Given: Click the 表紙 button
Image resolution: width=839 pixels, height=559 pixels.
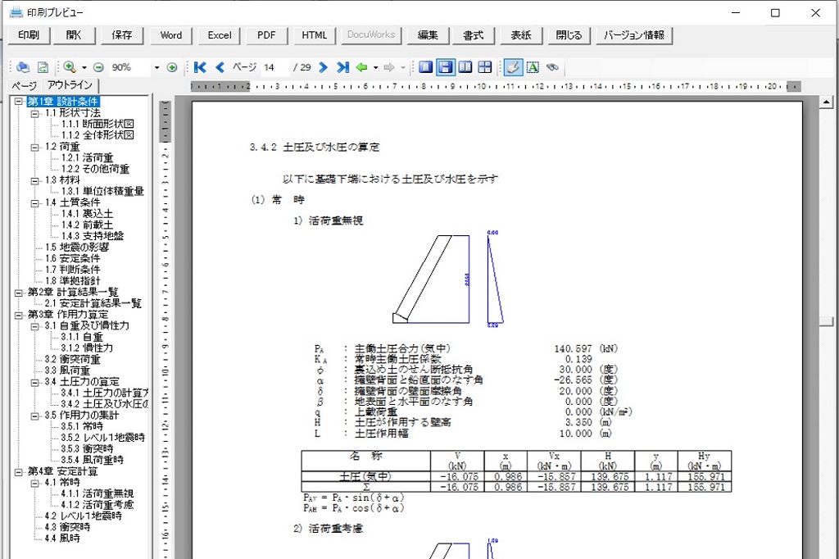Looking at the screenshot, I should [520, 35].
